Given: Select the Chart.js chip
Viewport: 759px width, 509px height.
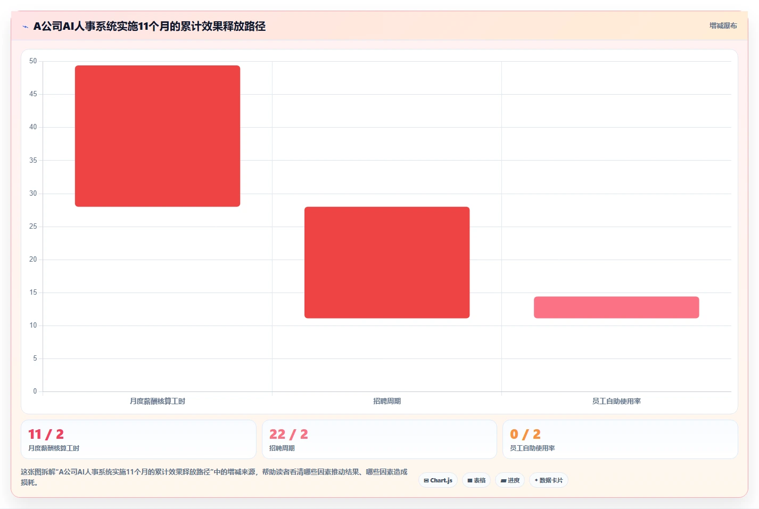Looking at the screenshot, I should point(438,480).
